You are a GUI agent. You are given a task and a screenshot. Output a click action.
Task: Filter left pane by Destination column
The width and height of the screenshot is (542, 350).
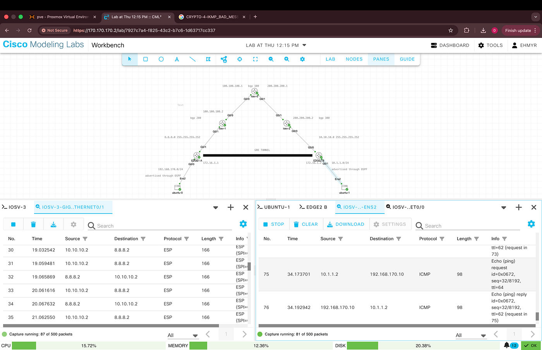point(143,239)
